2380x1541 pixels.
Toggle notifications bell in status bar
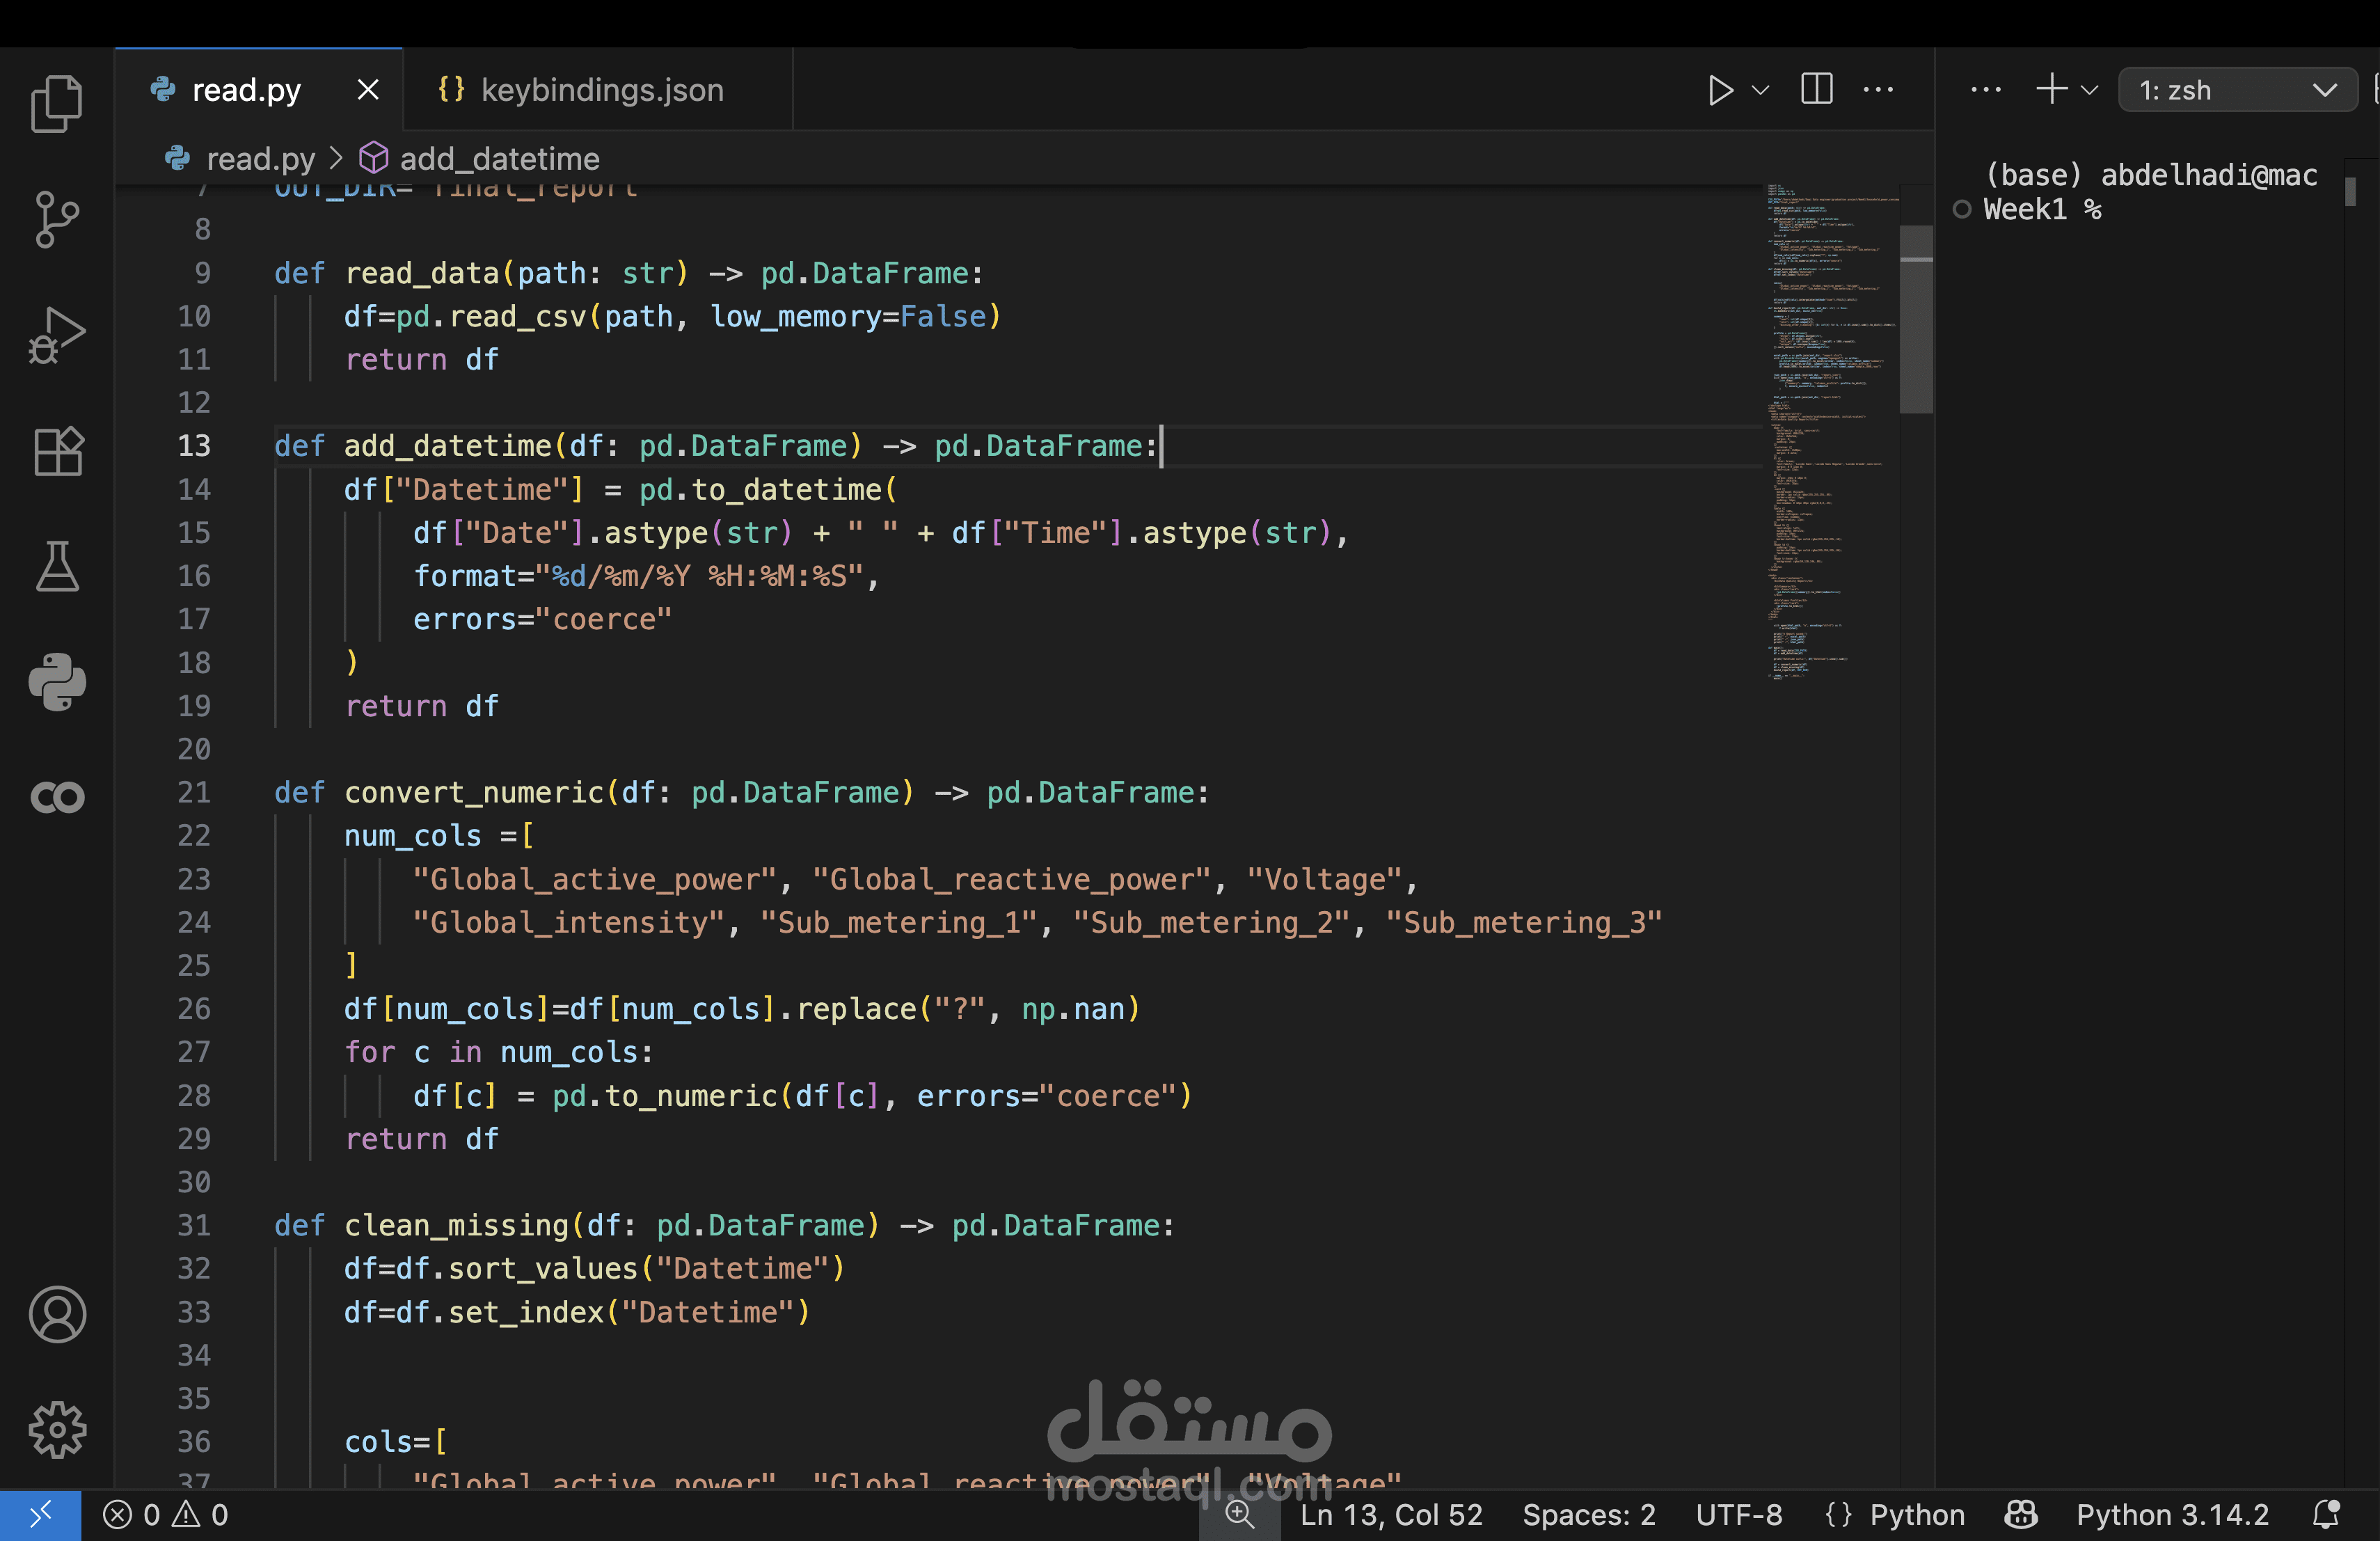pyautogui.click(x=2326, y=1515)
